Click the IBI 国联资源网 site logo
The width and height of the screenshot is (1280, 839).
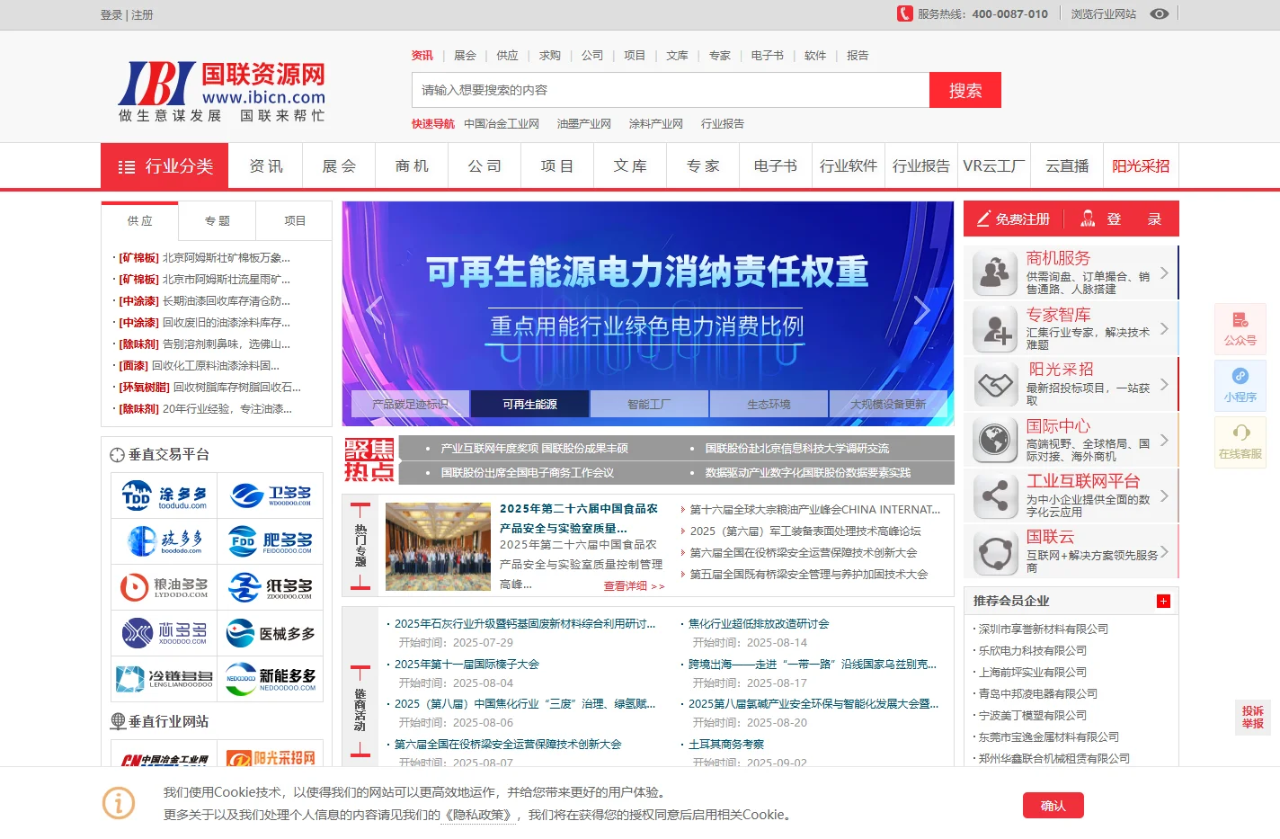pyautogui.click(x=222, y=91)
